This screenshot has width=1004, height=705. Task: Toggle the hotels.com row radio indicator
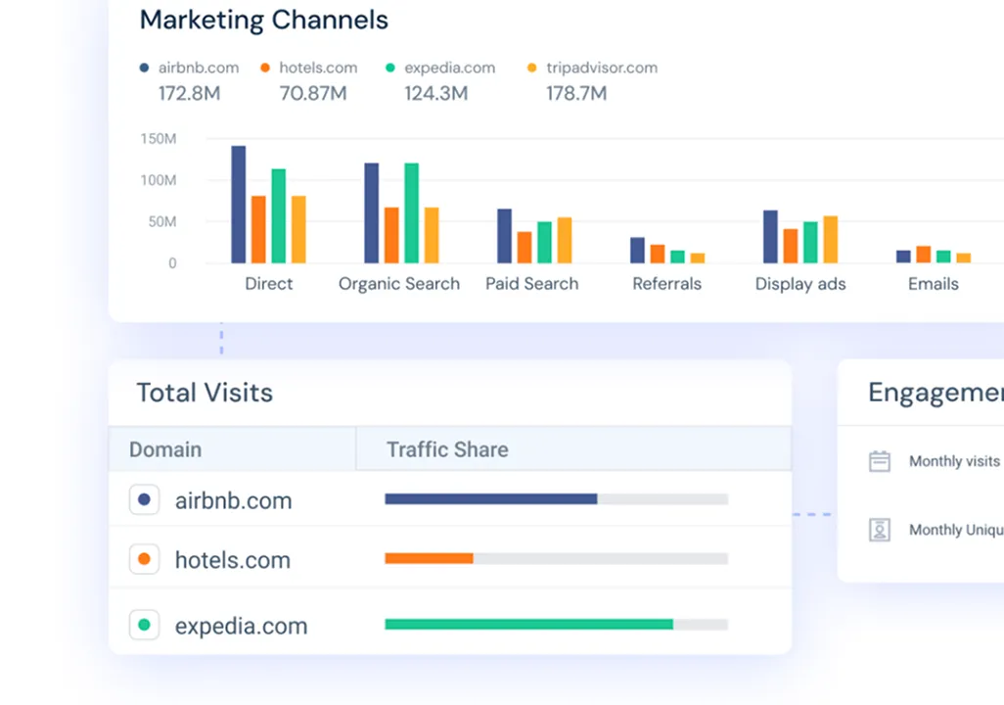pyautogui.click(x=145, y=560)
